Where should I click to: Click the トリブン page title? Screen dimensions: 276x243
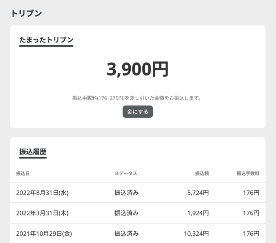(26, 13)
